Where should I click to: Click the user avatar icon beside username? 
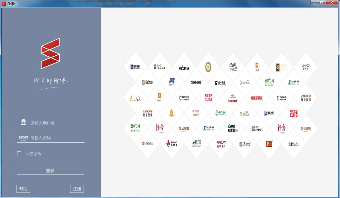(24, 122)
